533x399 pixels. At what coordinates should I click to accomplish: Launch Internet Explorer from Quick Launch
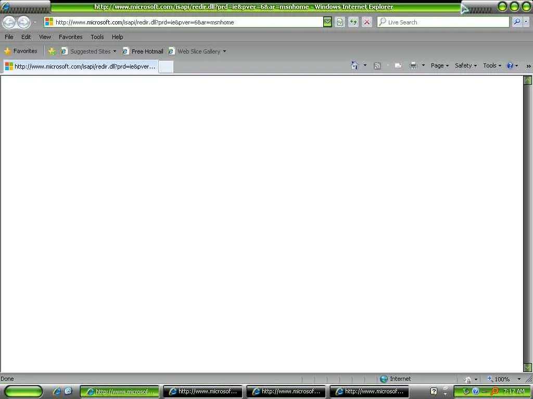pos(57,392)
